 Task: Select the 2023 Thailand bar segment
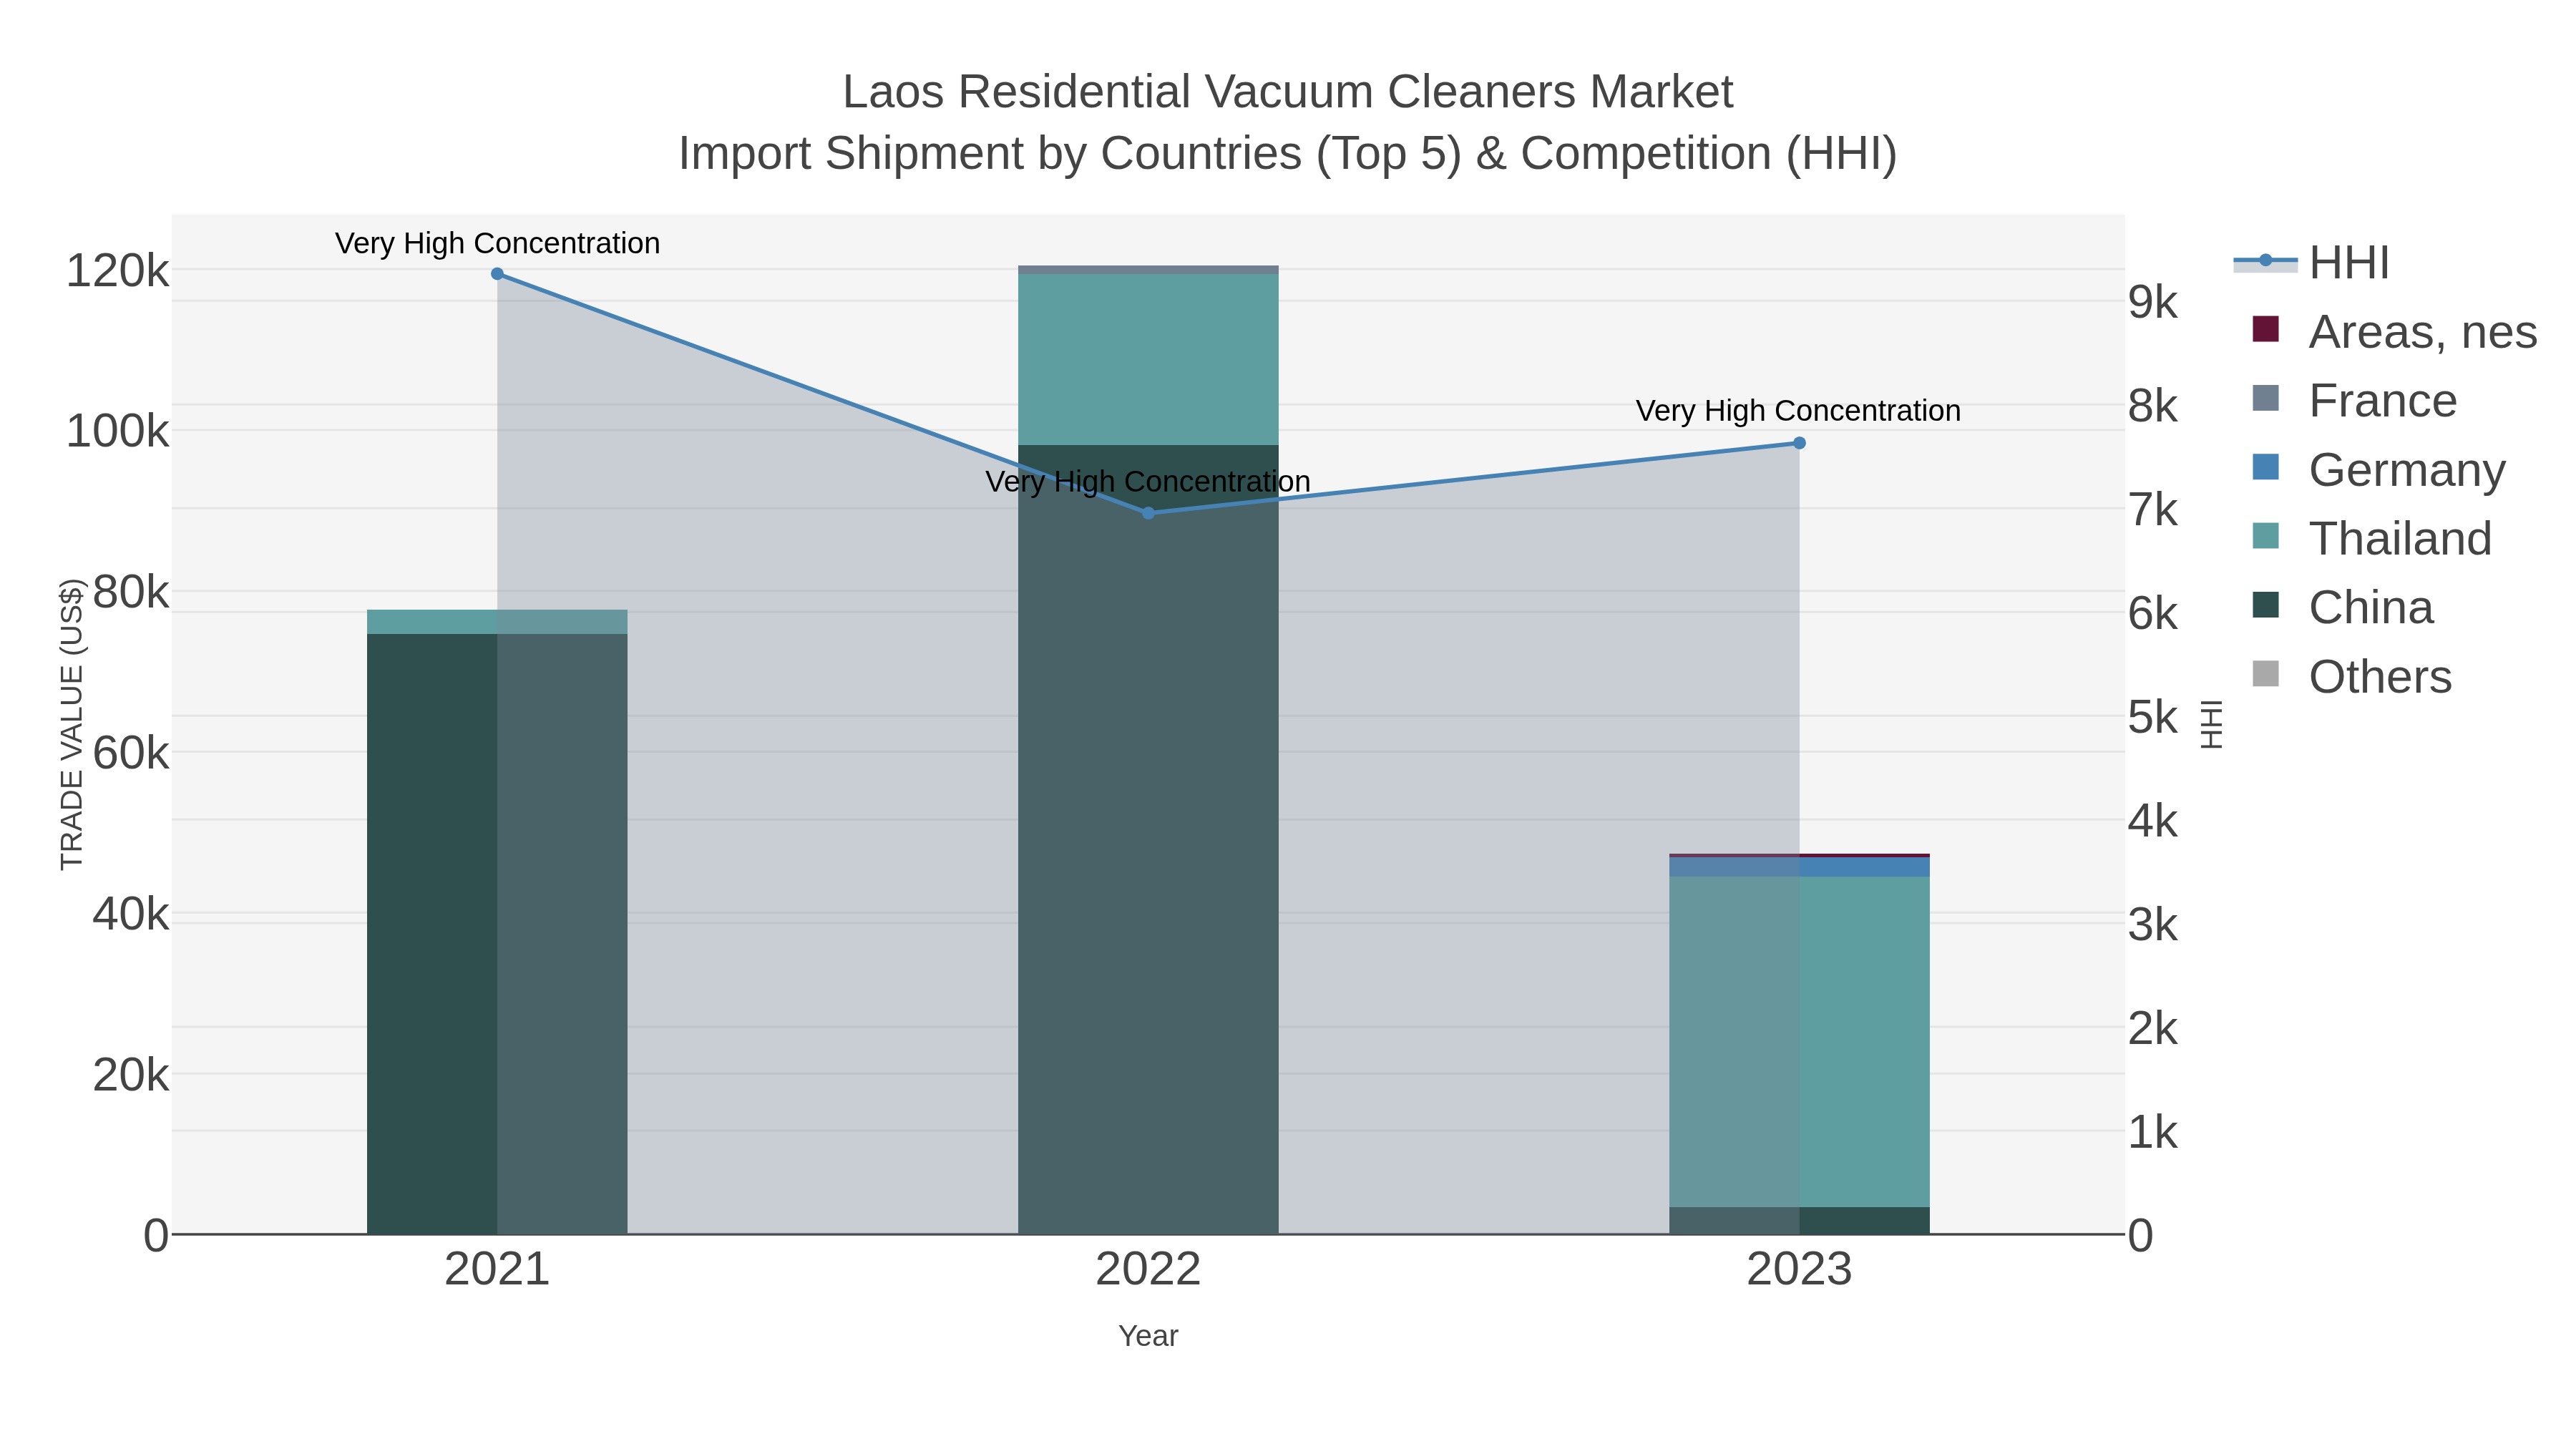1799,1042
